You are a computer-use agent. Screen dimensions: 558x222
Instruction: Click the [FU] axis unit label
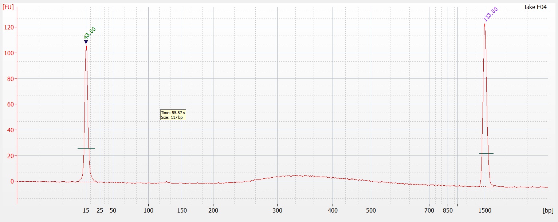pos(8,7)
